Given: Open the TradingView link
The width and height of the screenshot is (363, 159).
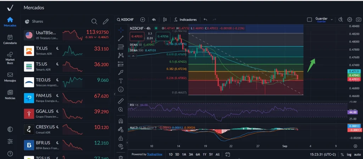Looking at the screenshot, I should (x=155, y=154).
